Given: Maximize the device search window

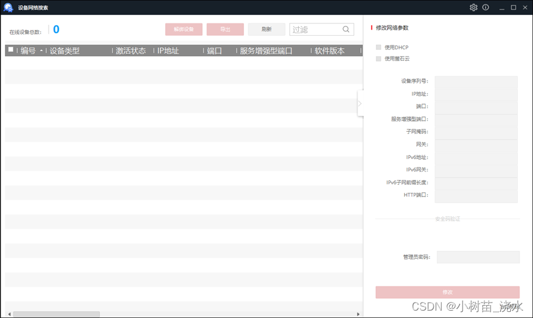Looking at the screenshot, I should point(514,7).
